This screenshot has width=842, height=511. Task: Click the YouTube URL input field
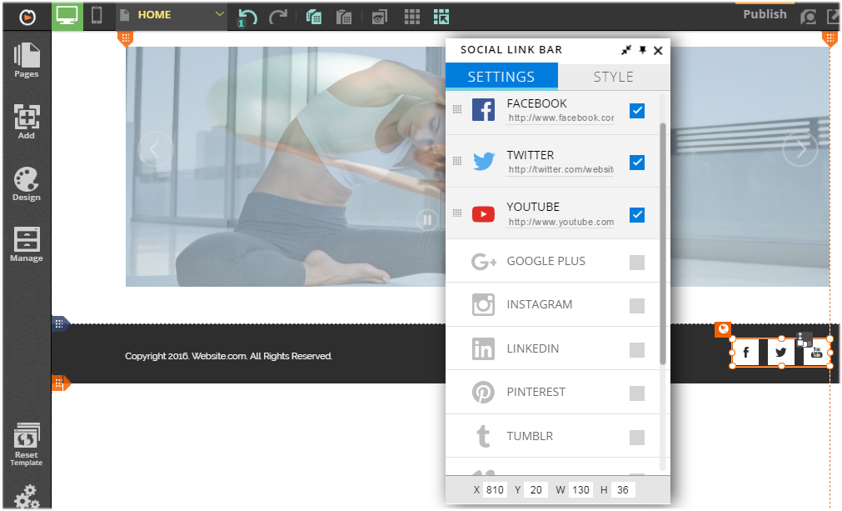coord(561,223)
